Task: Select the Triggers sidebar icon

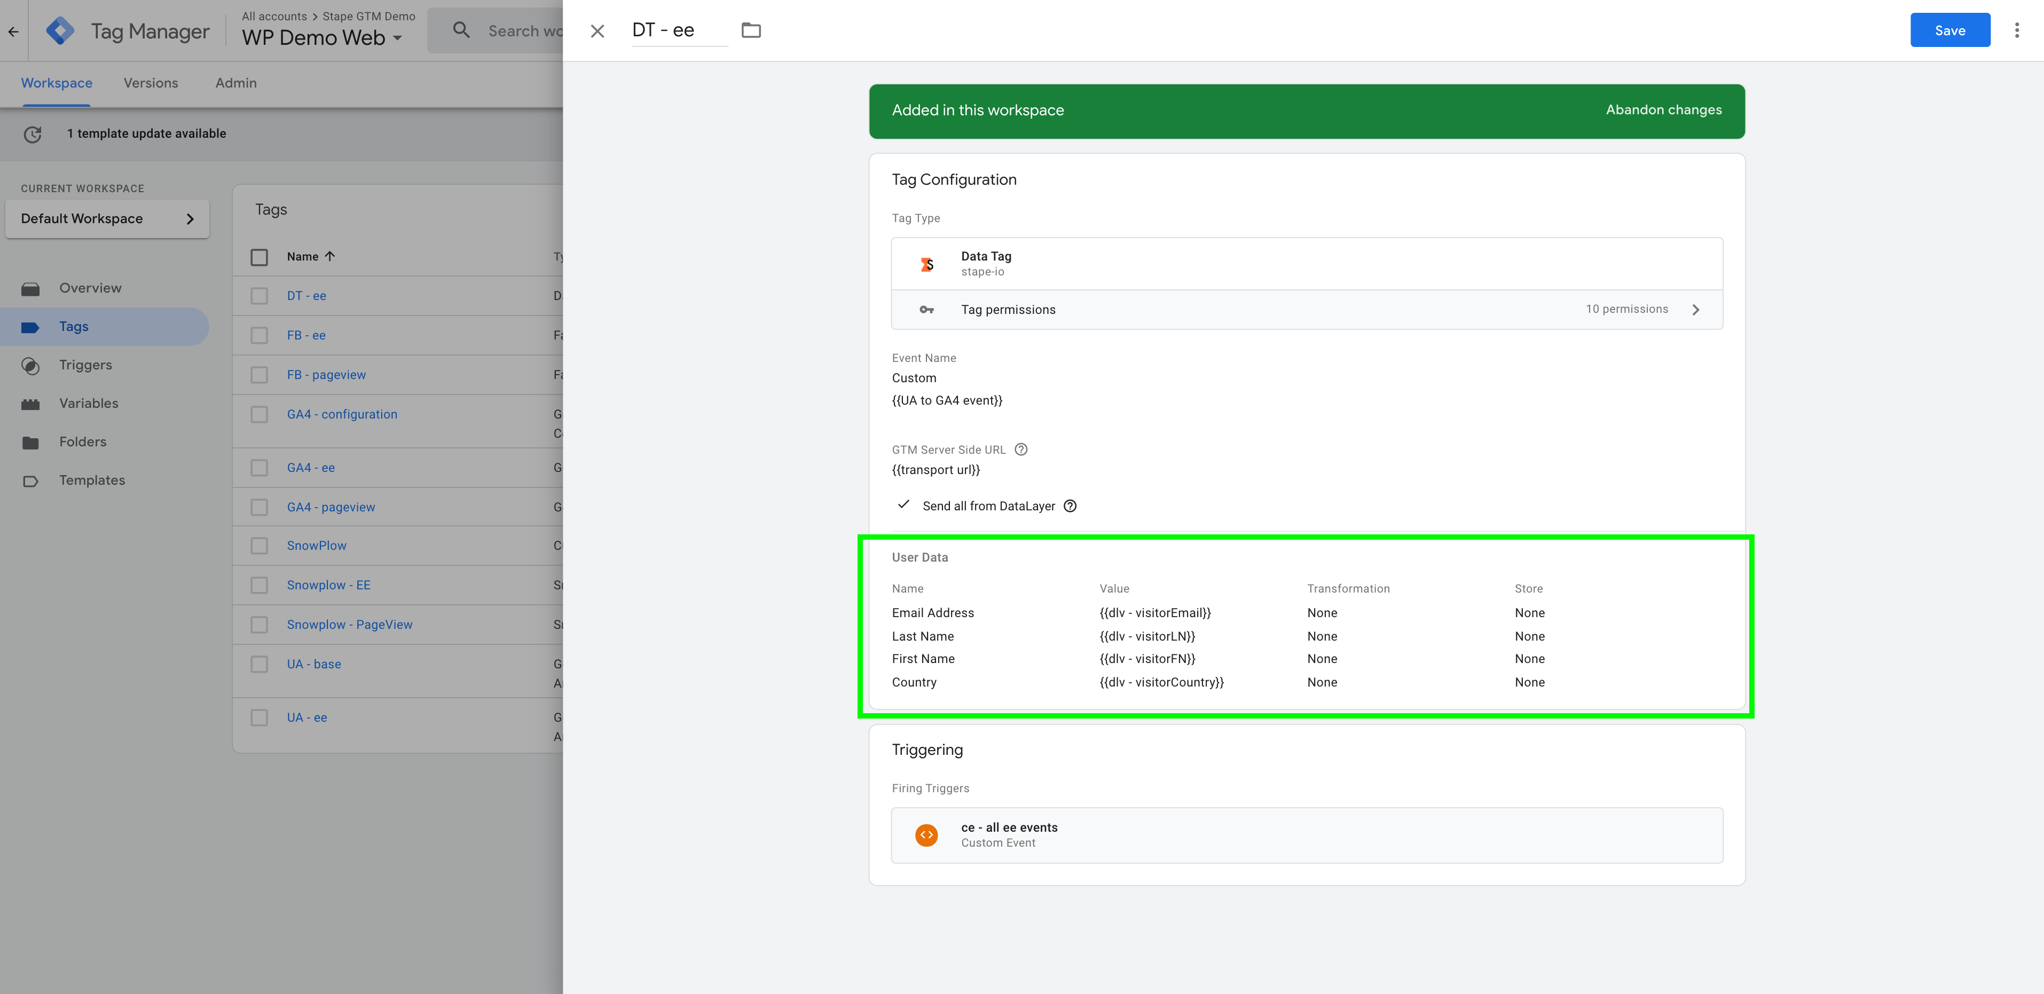Action: [x=31, y=365]
